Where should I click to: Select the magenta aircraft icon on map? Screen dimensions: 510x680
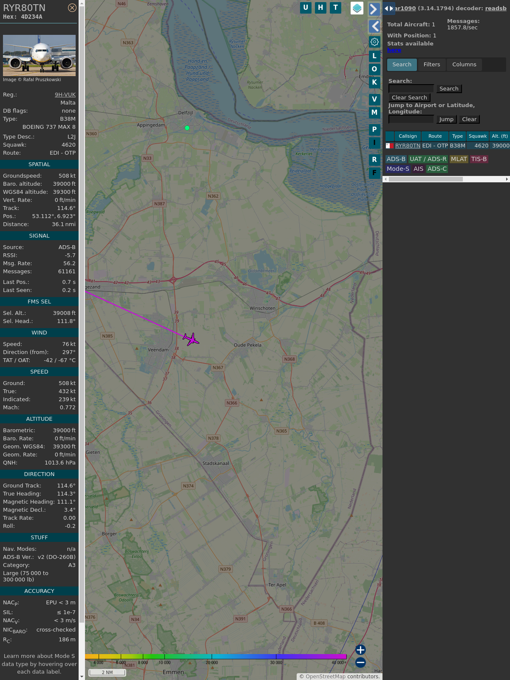click(x=191, y=339)
